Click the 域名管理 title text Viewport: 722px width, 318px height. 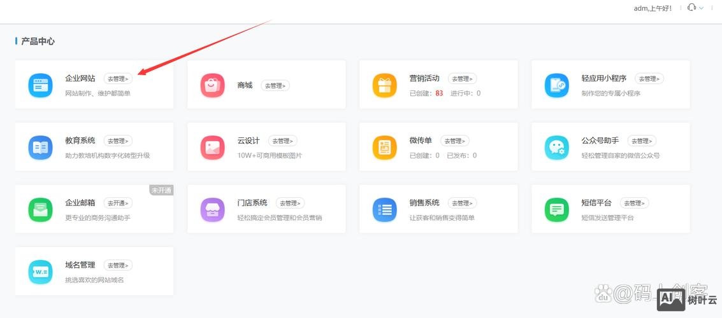tap(80, 265)
